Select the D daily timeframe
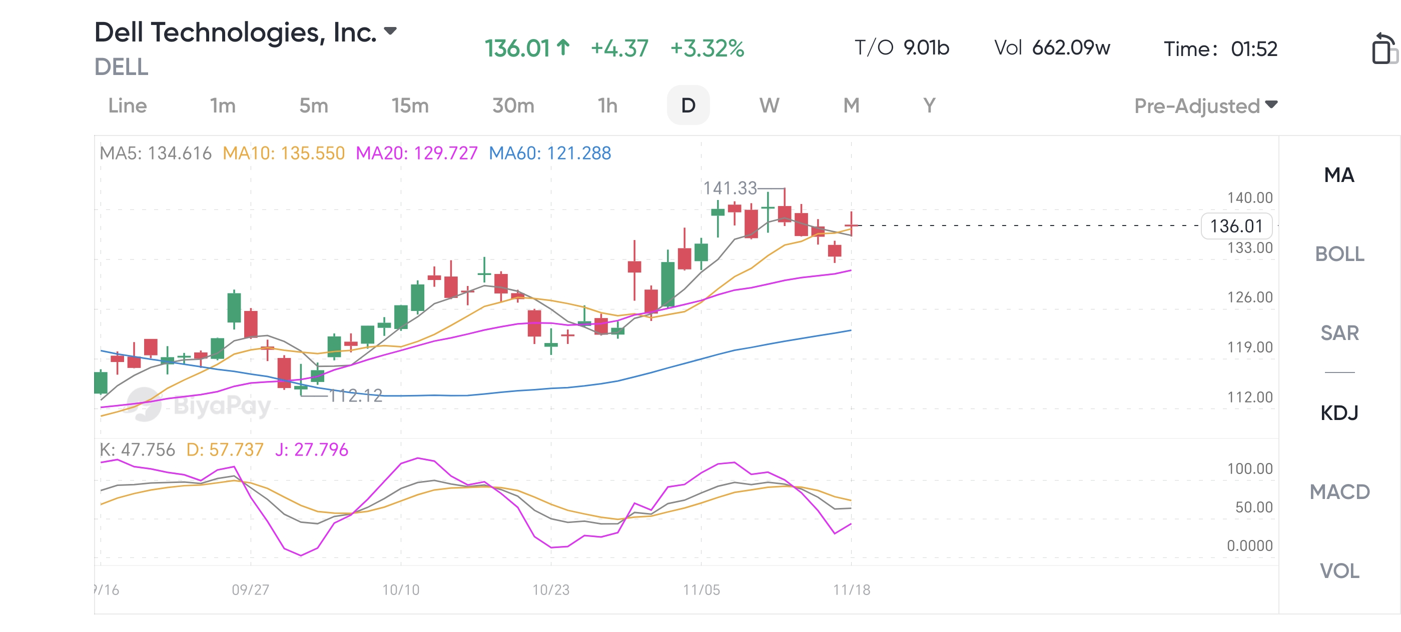 tap(688, 105)
